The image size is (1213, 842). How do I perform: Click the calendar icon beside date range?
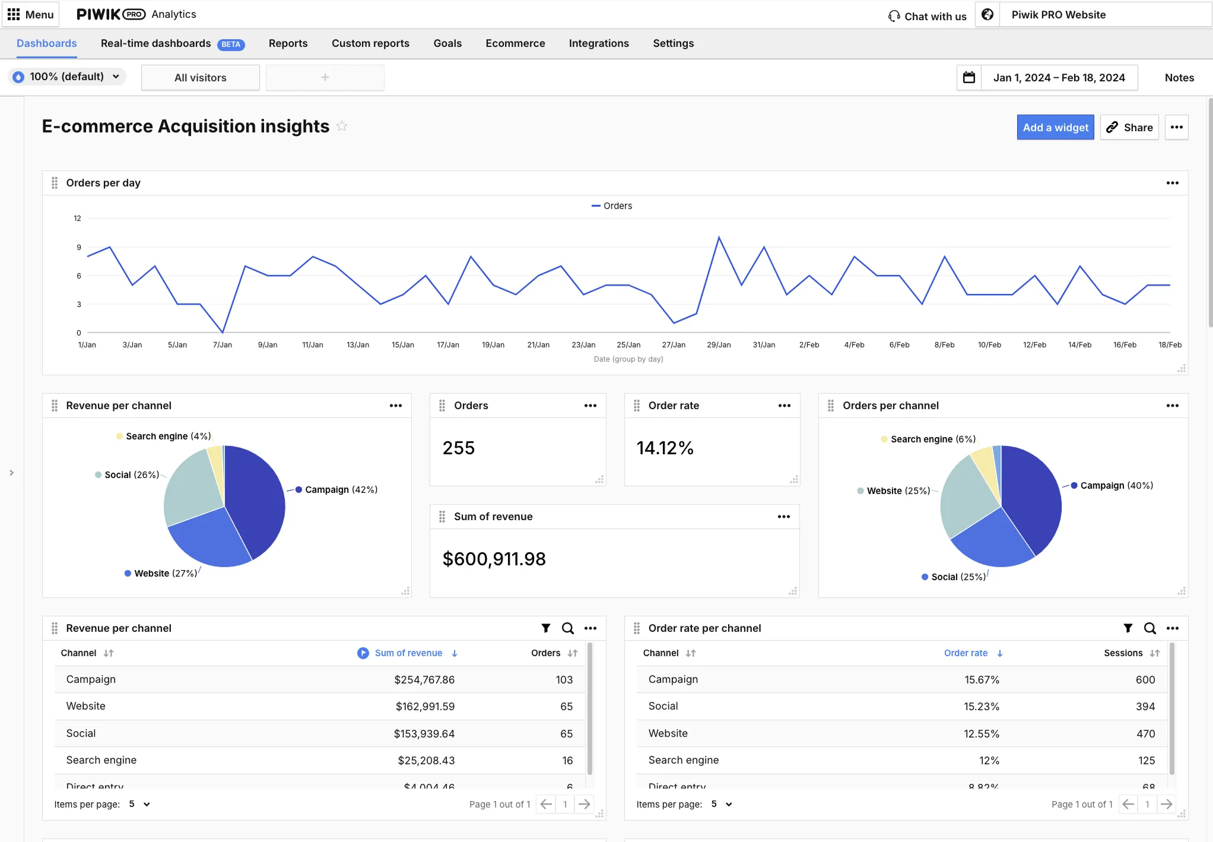point(969,78)
